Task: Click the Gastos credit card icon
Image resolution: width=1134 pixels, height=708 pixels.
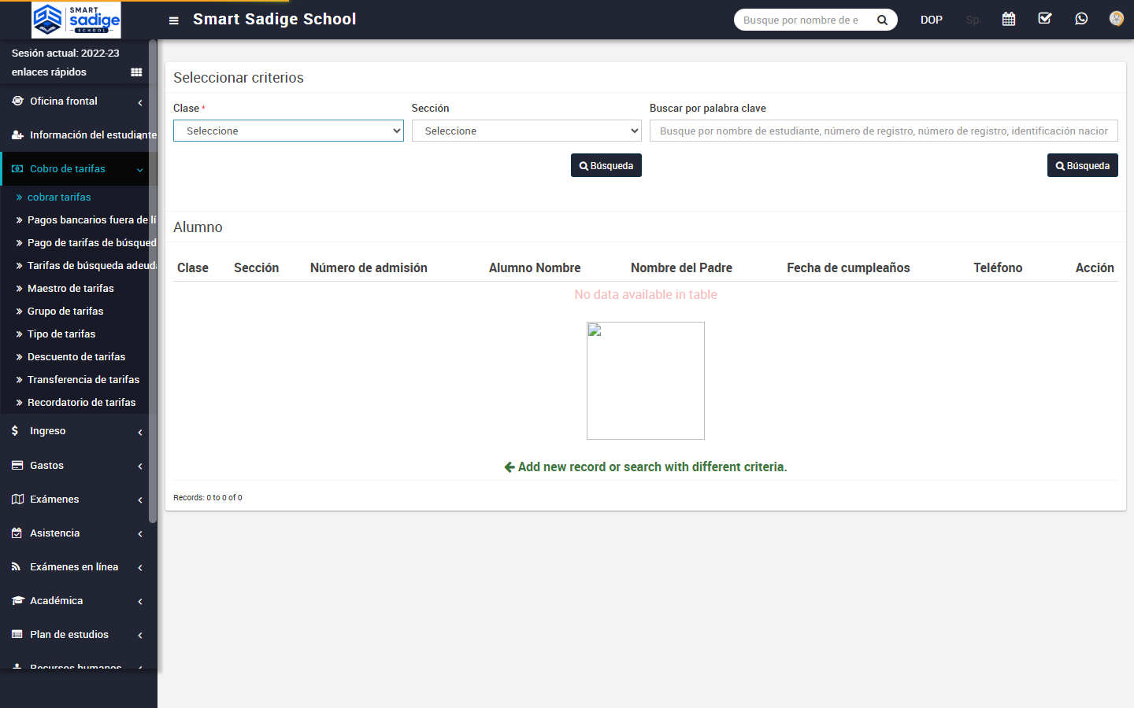Action: [x=17, y=465]
